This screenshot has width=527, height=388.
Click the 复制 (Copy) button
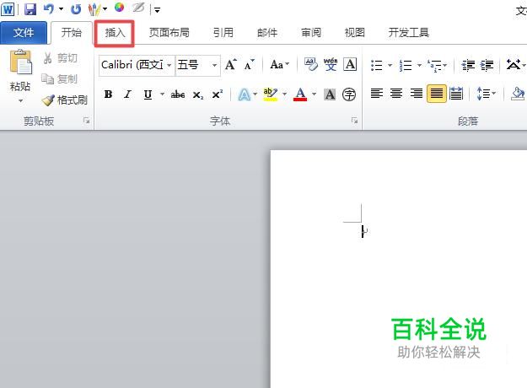(x=60, y=79)
